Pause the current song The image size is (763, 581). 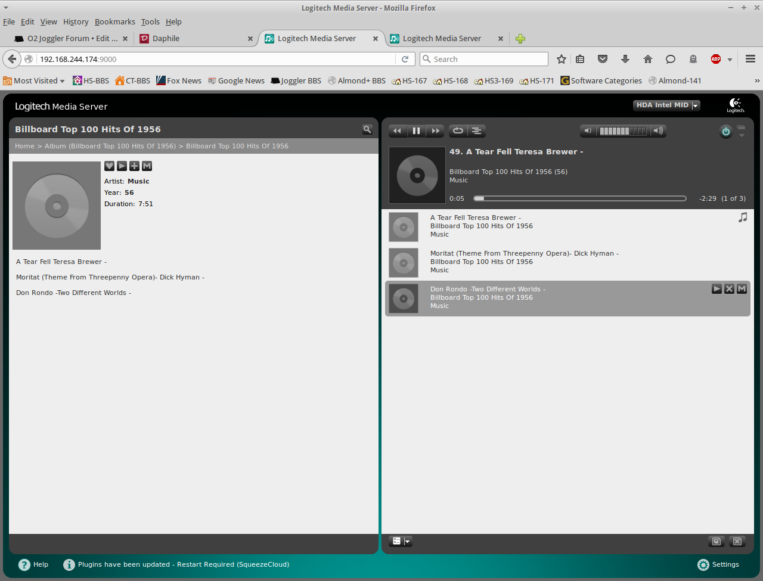(x=416, y=131)
